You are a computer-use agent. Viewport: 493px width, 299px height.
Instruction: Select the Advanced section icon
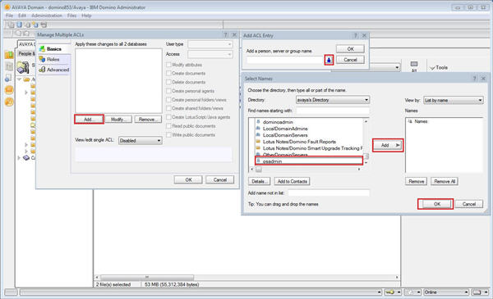[42, 70]
